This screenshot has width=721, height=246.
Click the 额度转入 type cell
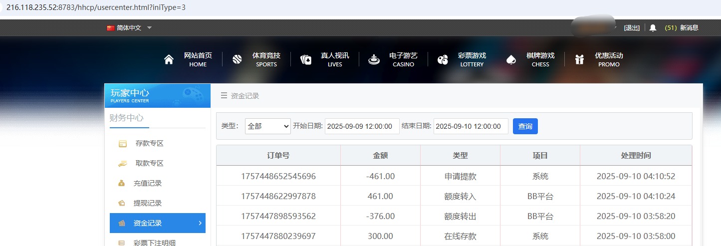click(460, 196)
